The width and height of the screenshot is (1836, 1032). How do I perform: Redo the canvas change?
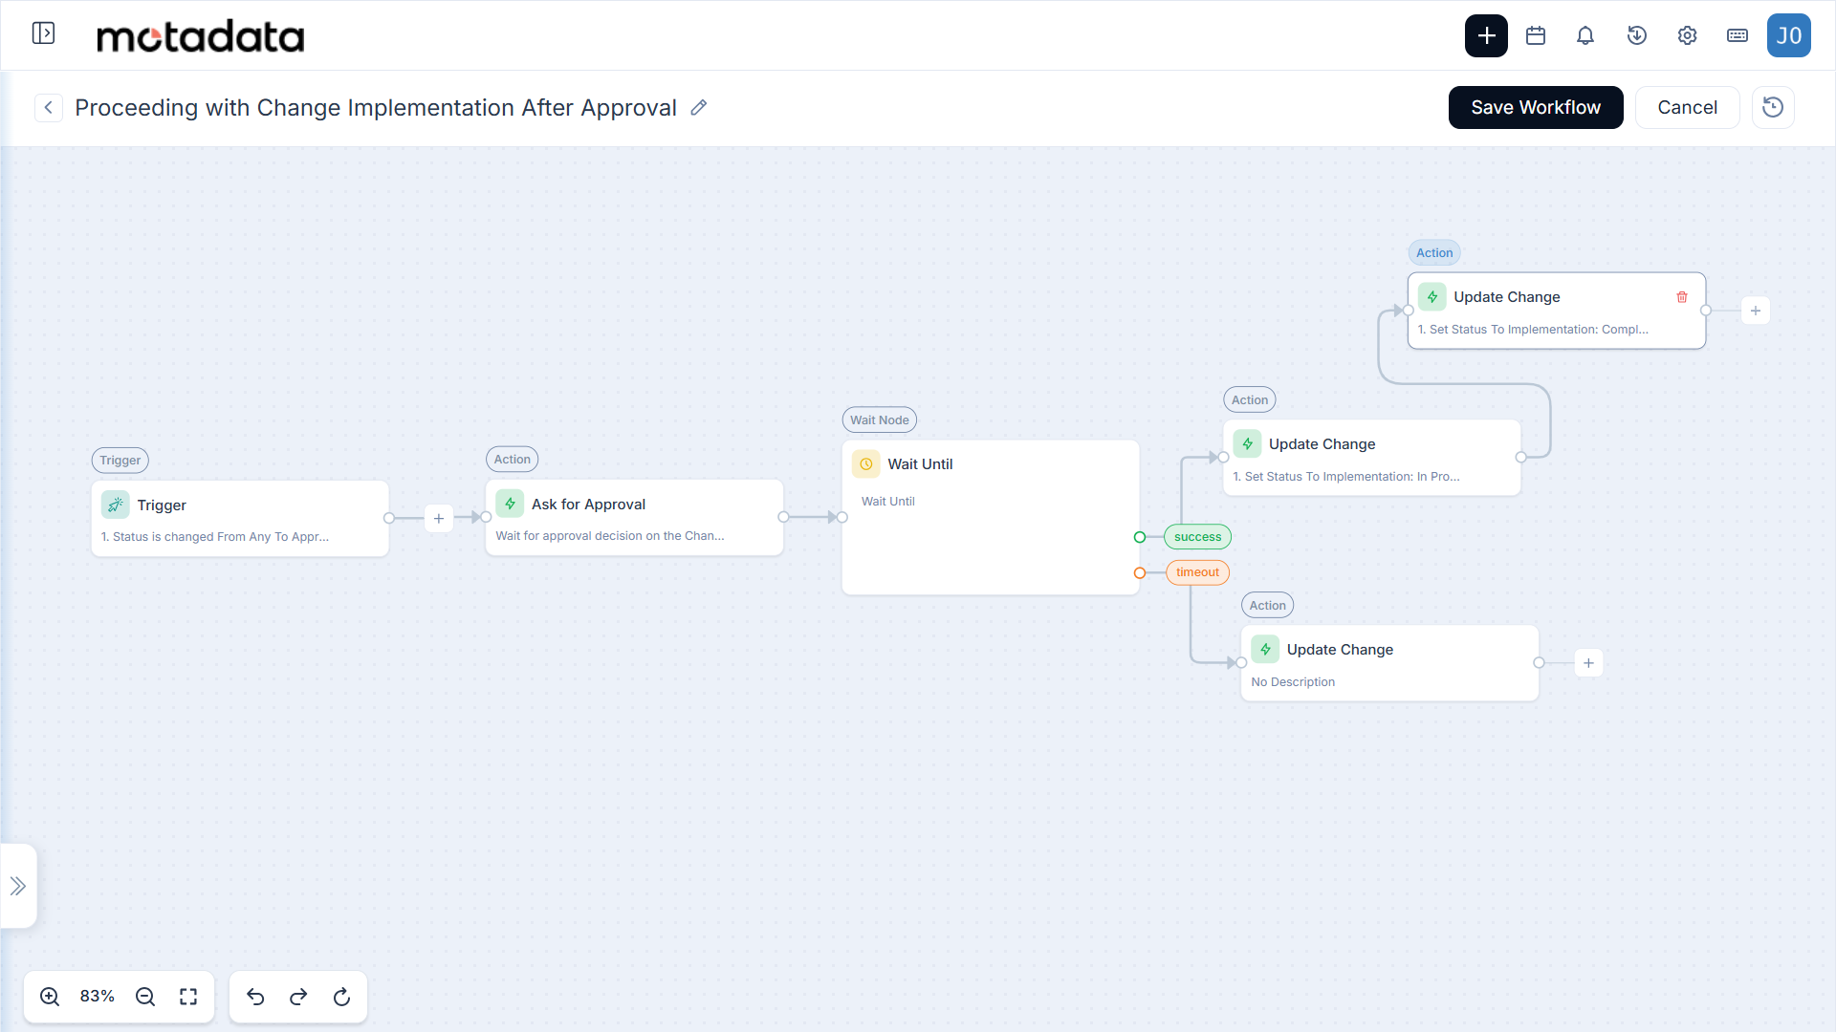coord(298,997)
